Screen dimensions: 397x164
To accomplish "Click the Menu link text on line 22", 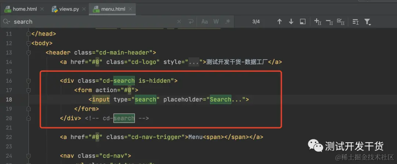I will tap(196, 137).
